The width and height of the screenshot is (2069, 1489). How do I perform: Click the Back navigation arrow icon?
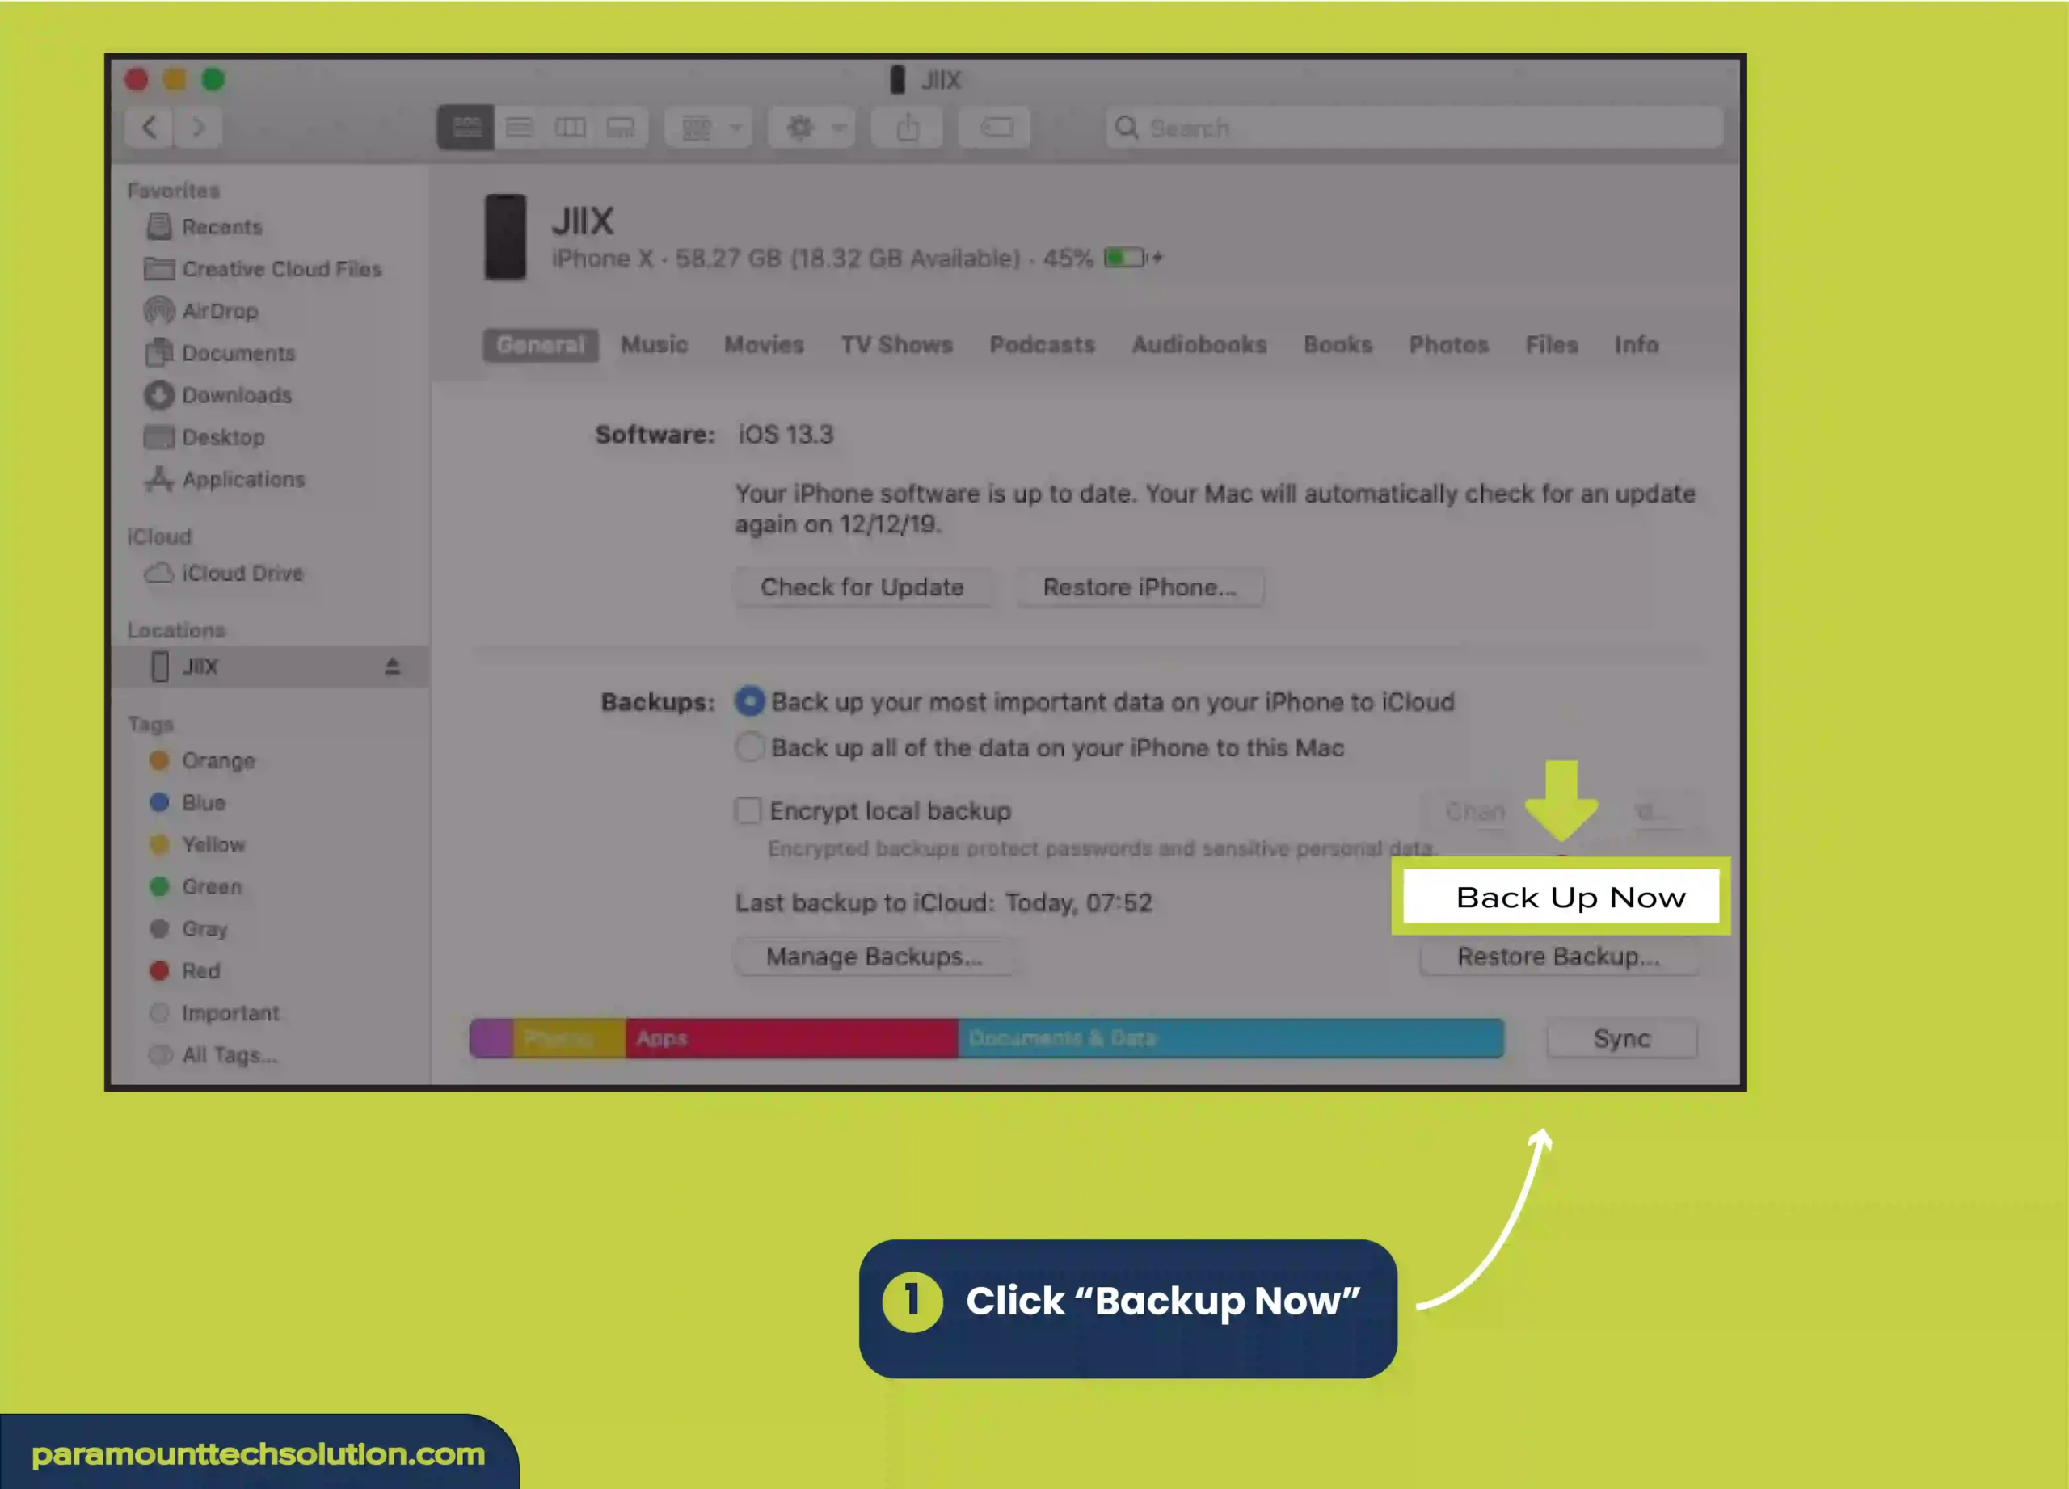(151, 127)
